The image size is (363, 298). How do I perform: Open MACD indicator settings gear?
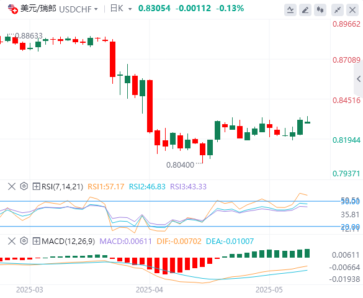click(24, 241)
